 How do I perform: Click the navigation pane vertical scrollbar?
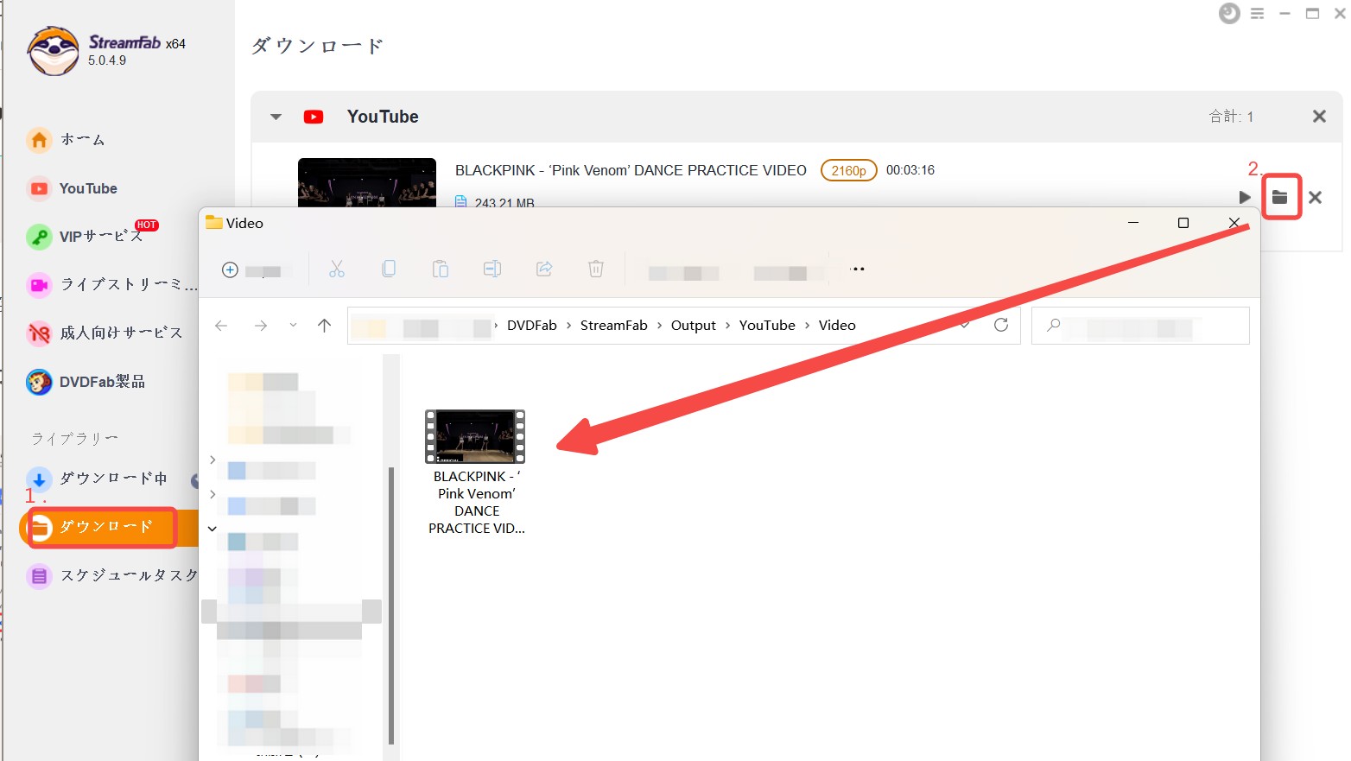pos(391,605)
